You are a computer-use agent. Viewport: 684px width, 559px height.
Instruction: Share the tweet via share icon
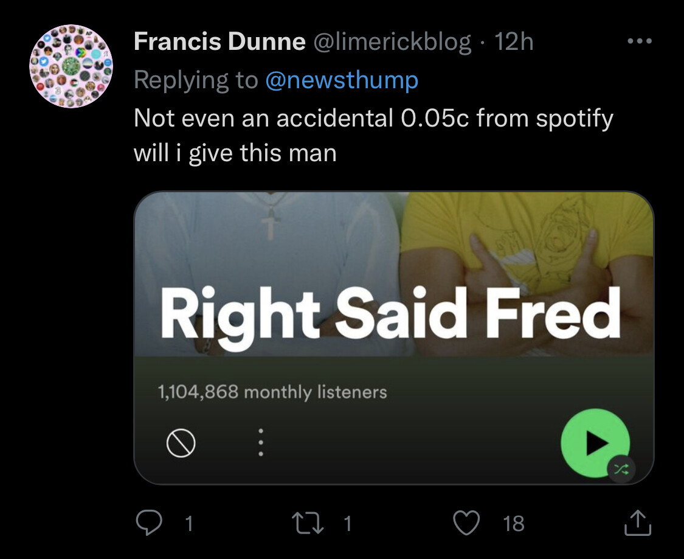click(x=637, y=523)
